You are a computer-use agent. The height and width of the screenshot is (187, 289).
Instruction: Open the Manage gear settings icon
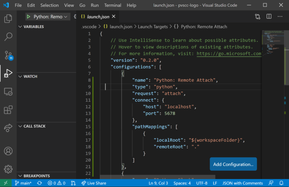tap(8, 169)
